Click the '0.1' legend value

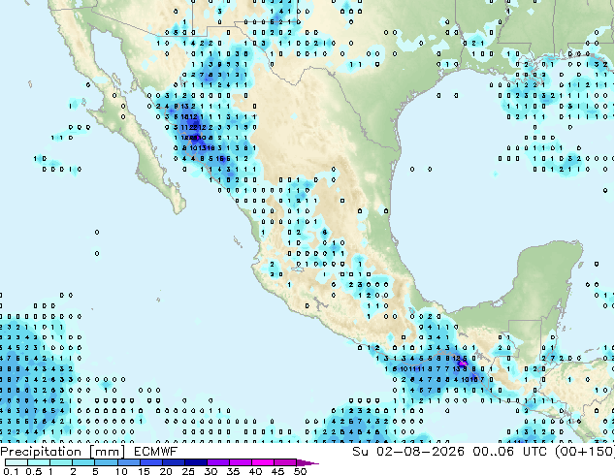coord(12,471)
